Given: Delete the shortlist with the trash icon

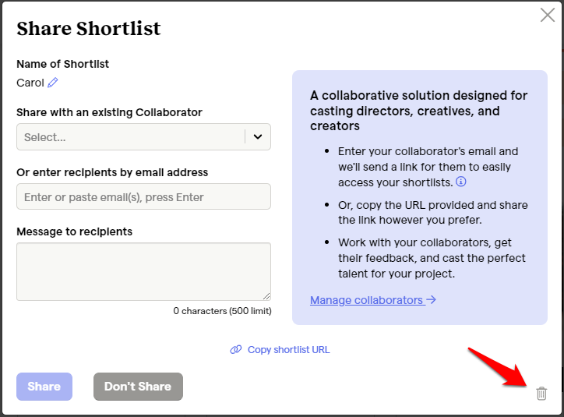Looking at the screenshot, I should point(541,394).
